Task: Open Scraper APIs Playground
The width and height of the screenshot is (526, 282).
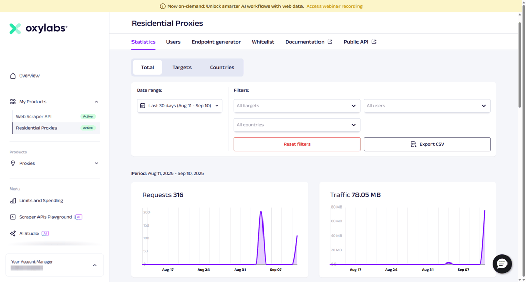Action: pyautogui.click(x=46, y=217)
